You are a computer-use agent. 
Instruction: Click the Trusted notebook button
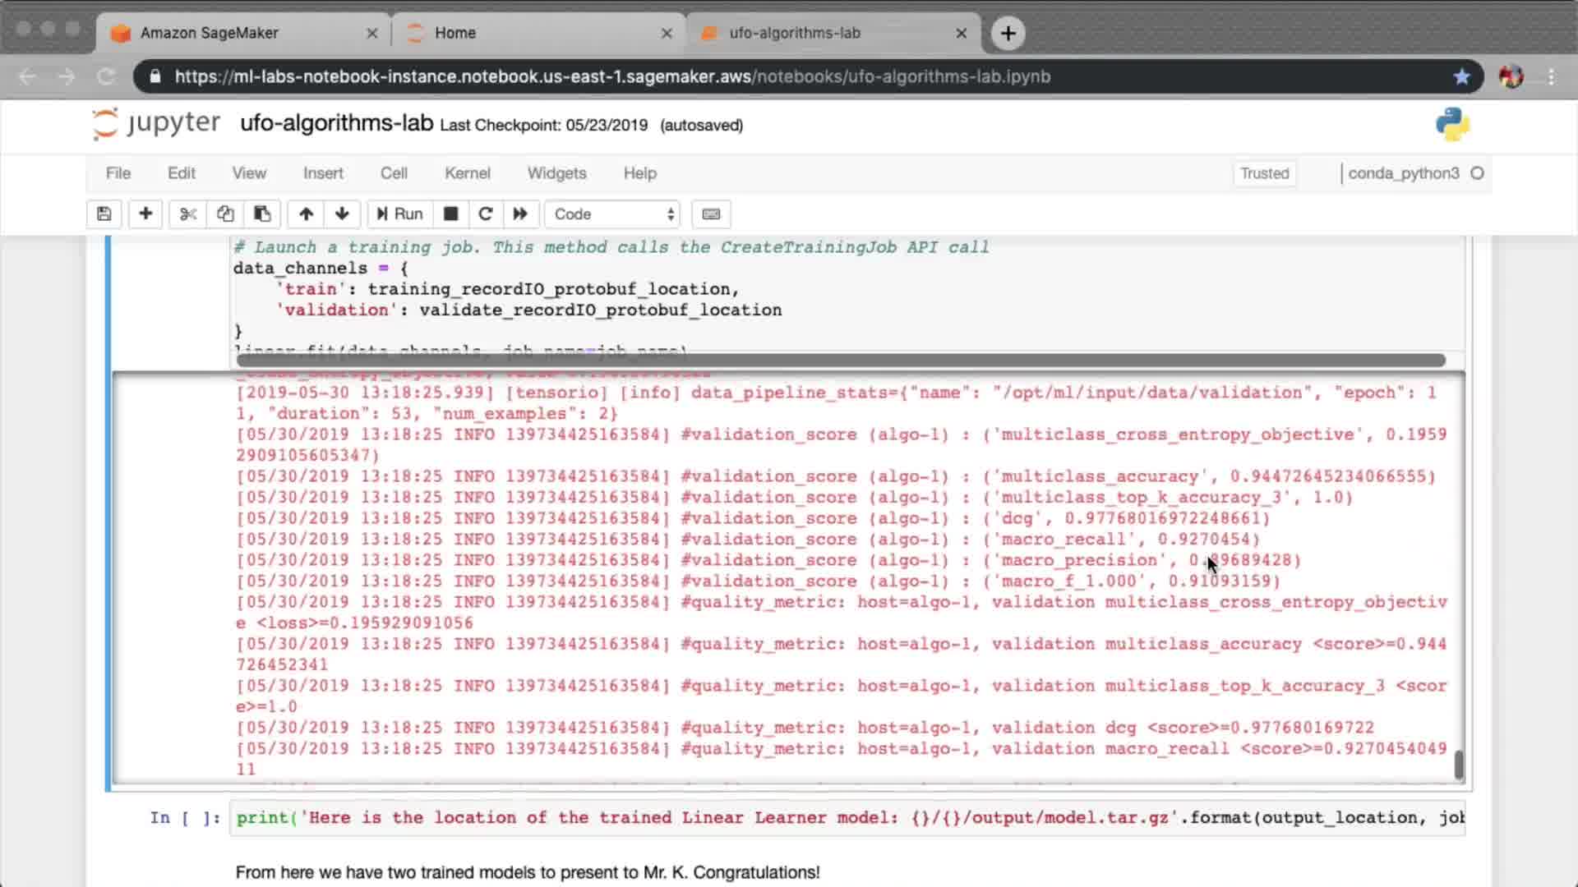click(x=1264, y=173)
